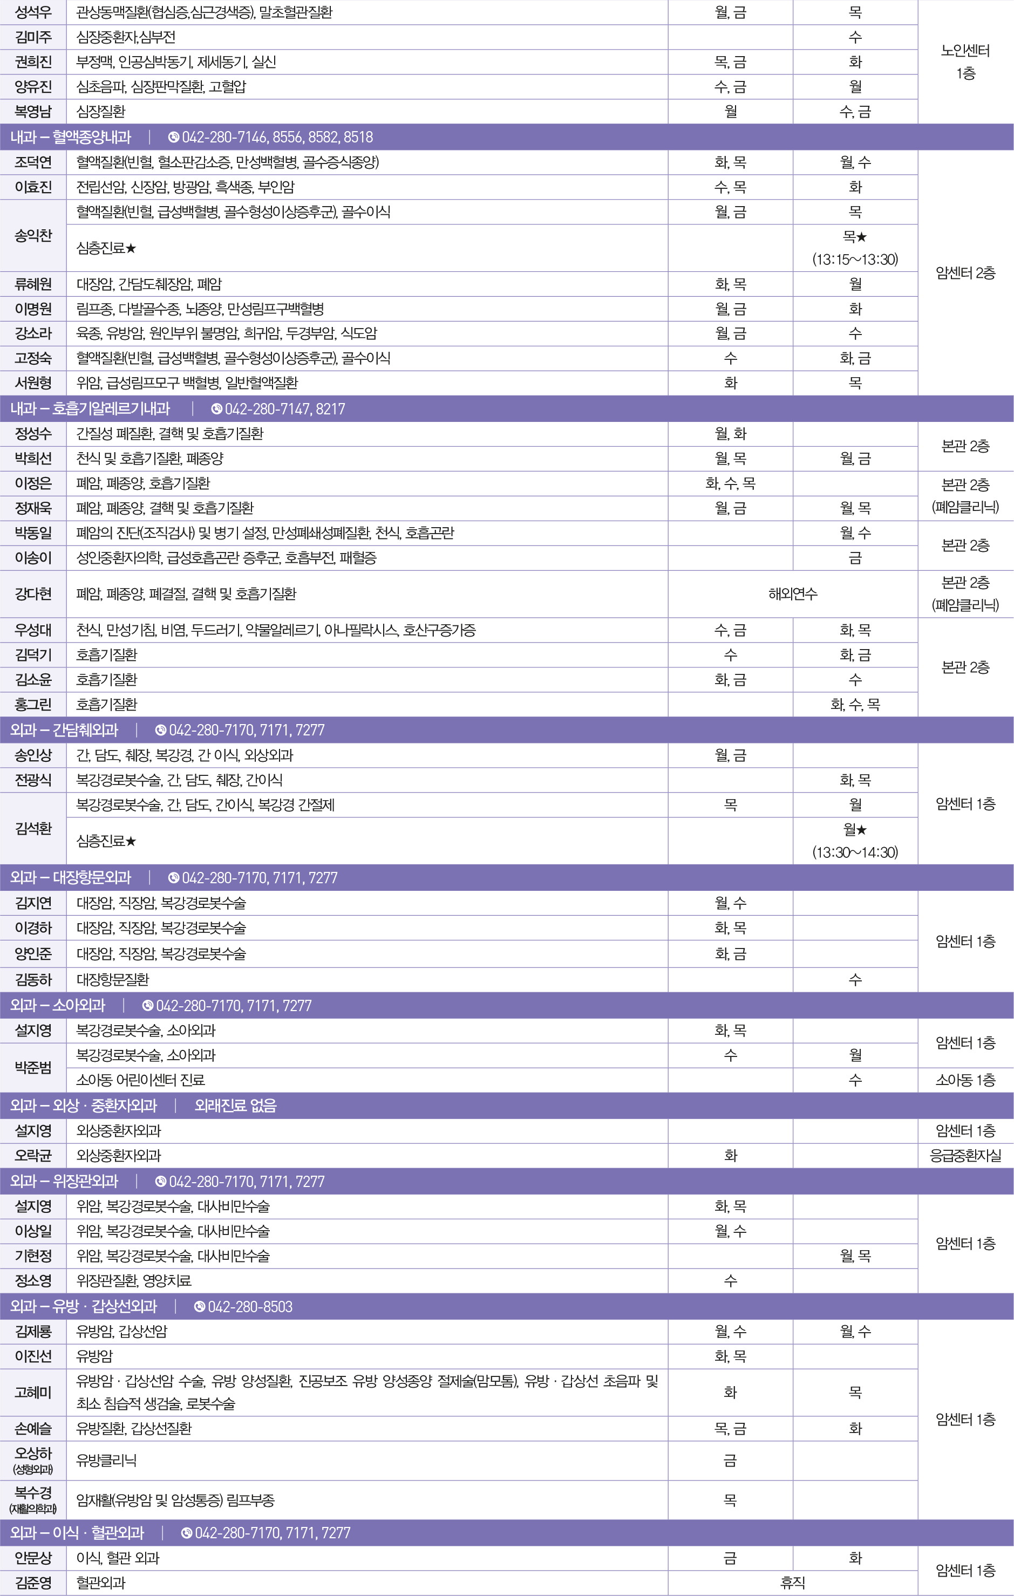Screen dimensions: 1014x1596
Task: Click phone icon in 위장관외과 header
Action: pyautogui.click(x=160, y=1181)
